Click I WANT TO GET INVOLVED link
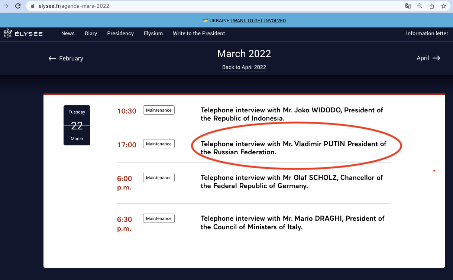Viewport: 453px width, 280px height. (x=258, y=21)
